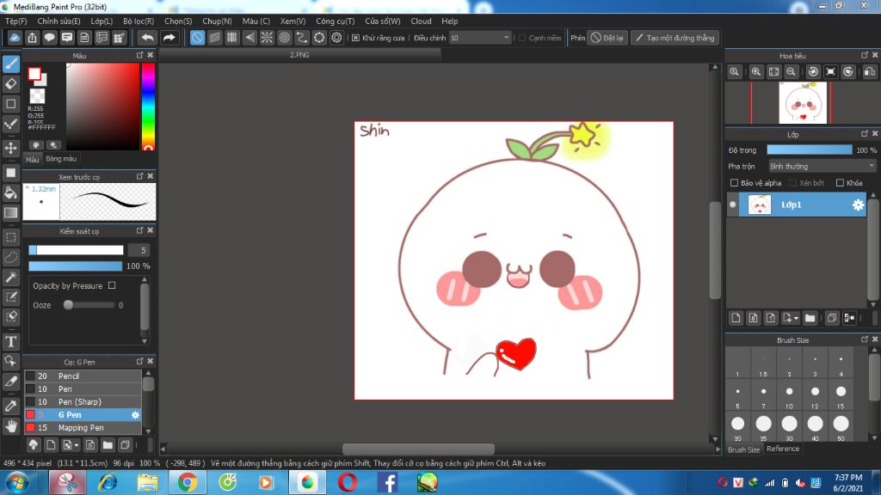Open the Tệp(F) menu
The width and height of the screenshot is (881, 495).
tap(16, 21)
